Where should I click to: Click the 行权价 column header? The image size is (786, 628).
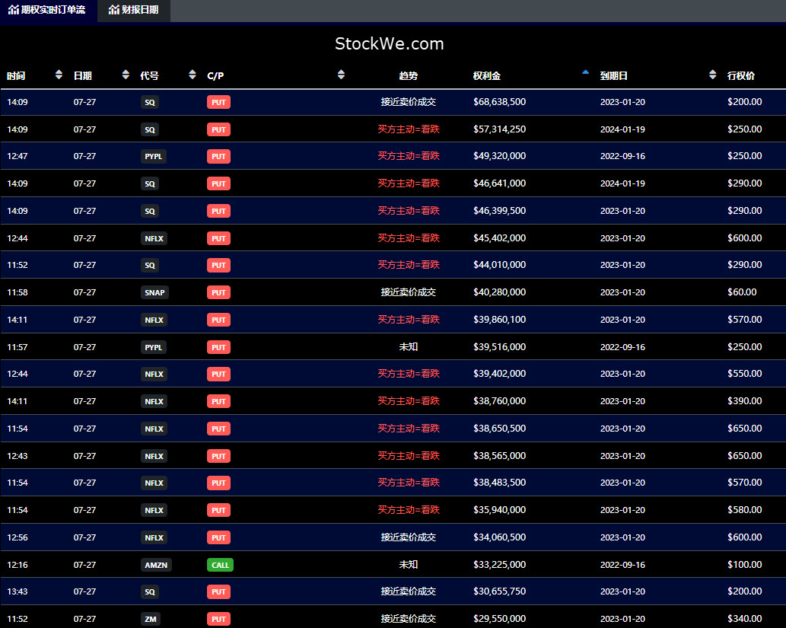point(740,76)
